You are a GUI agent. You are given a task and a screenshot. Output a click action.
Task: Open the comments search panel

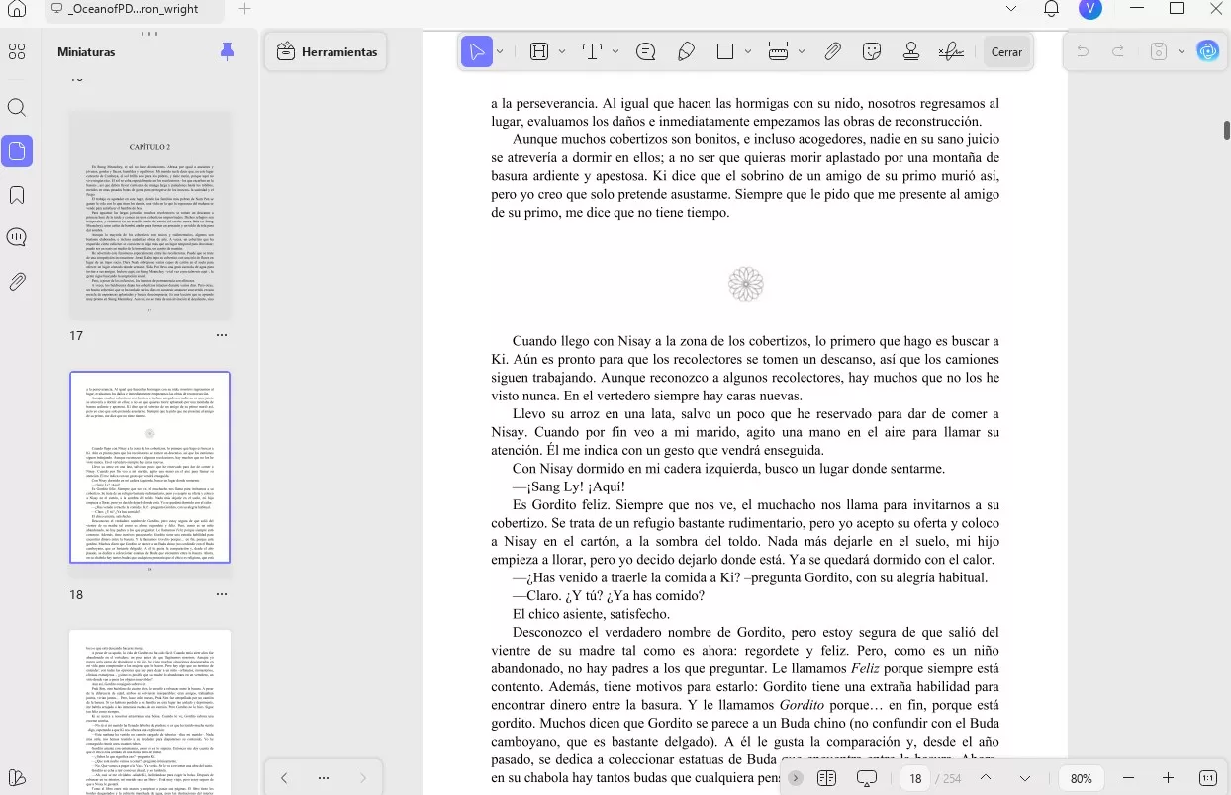click(x=17, y=238)
